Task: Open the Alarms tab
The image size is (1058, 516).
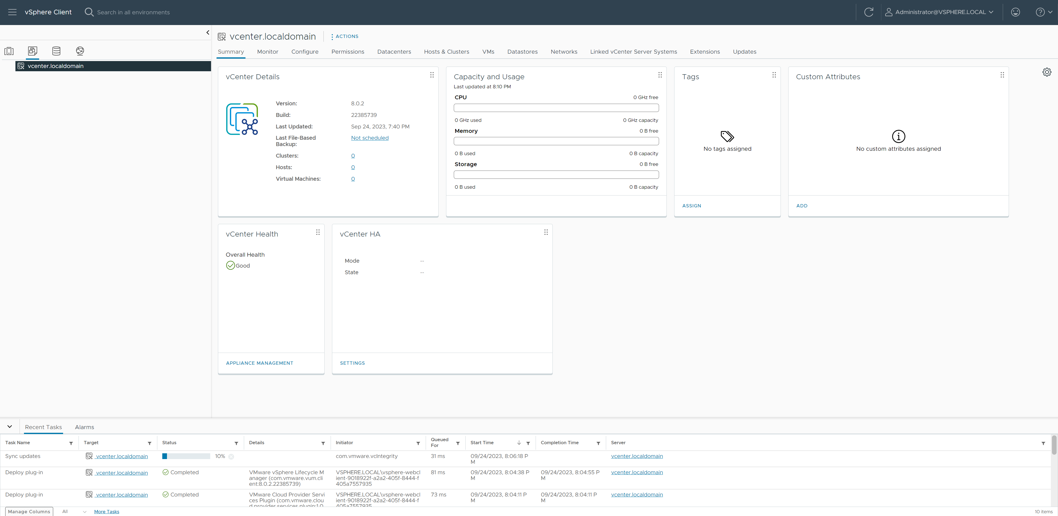Action: (x=85, y=427)
